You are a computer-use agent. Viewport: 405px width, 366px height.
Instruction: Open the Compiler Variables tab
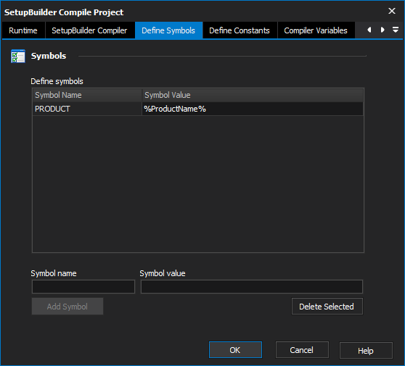coord(316,30)
